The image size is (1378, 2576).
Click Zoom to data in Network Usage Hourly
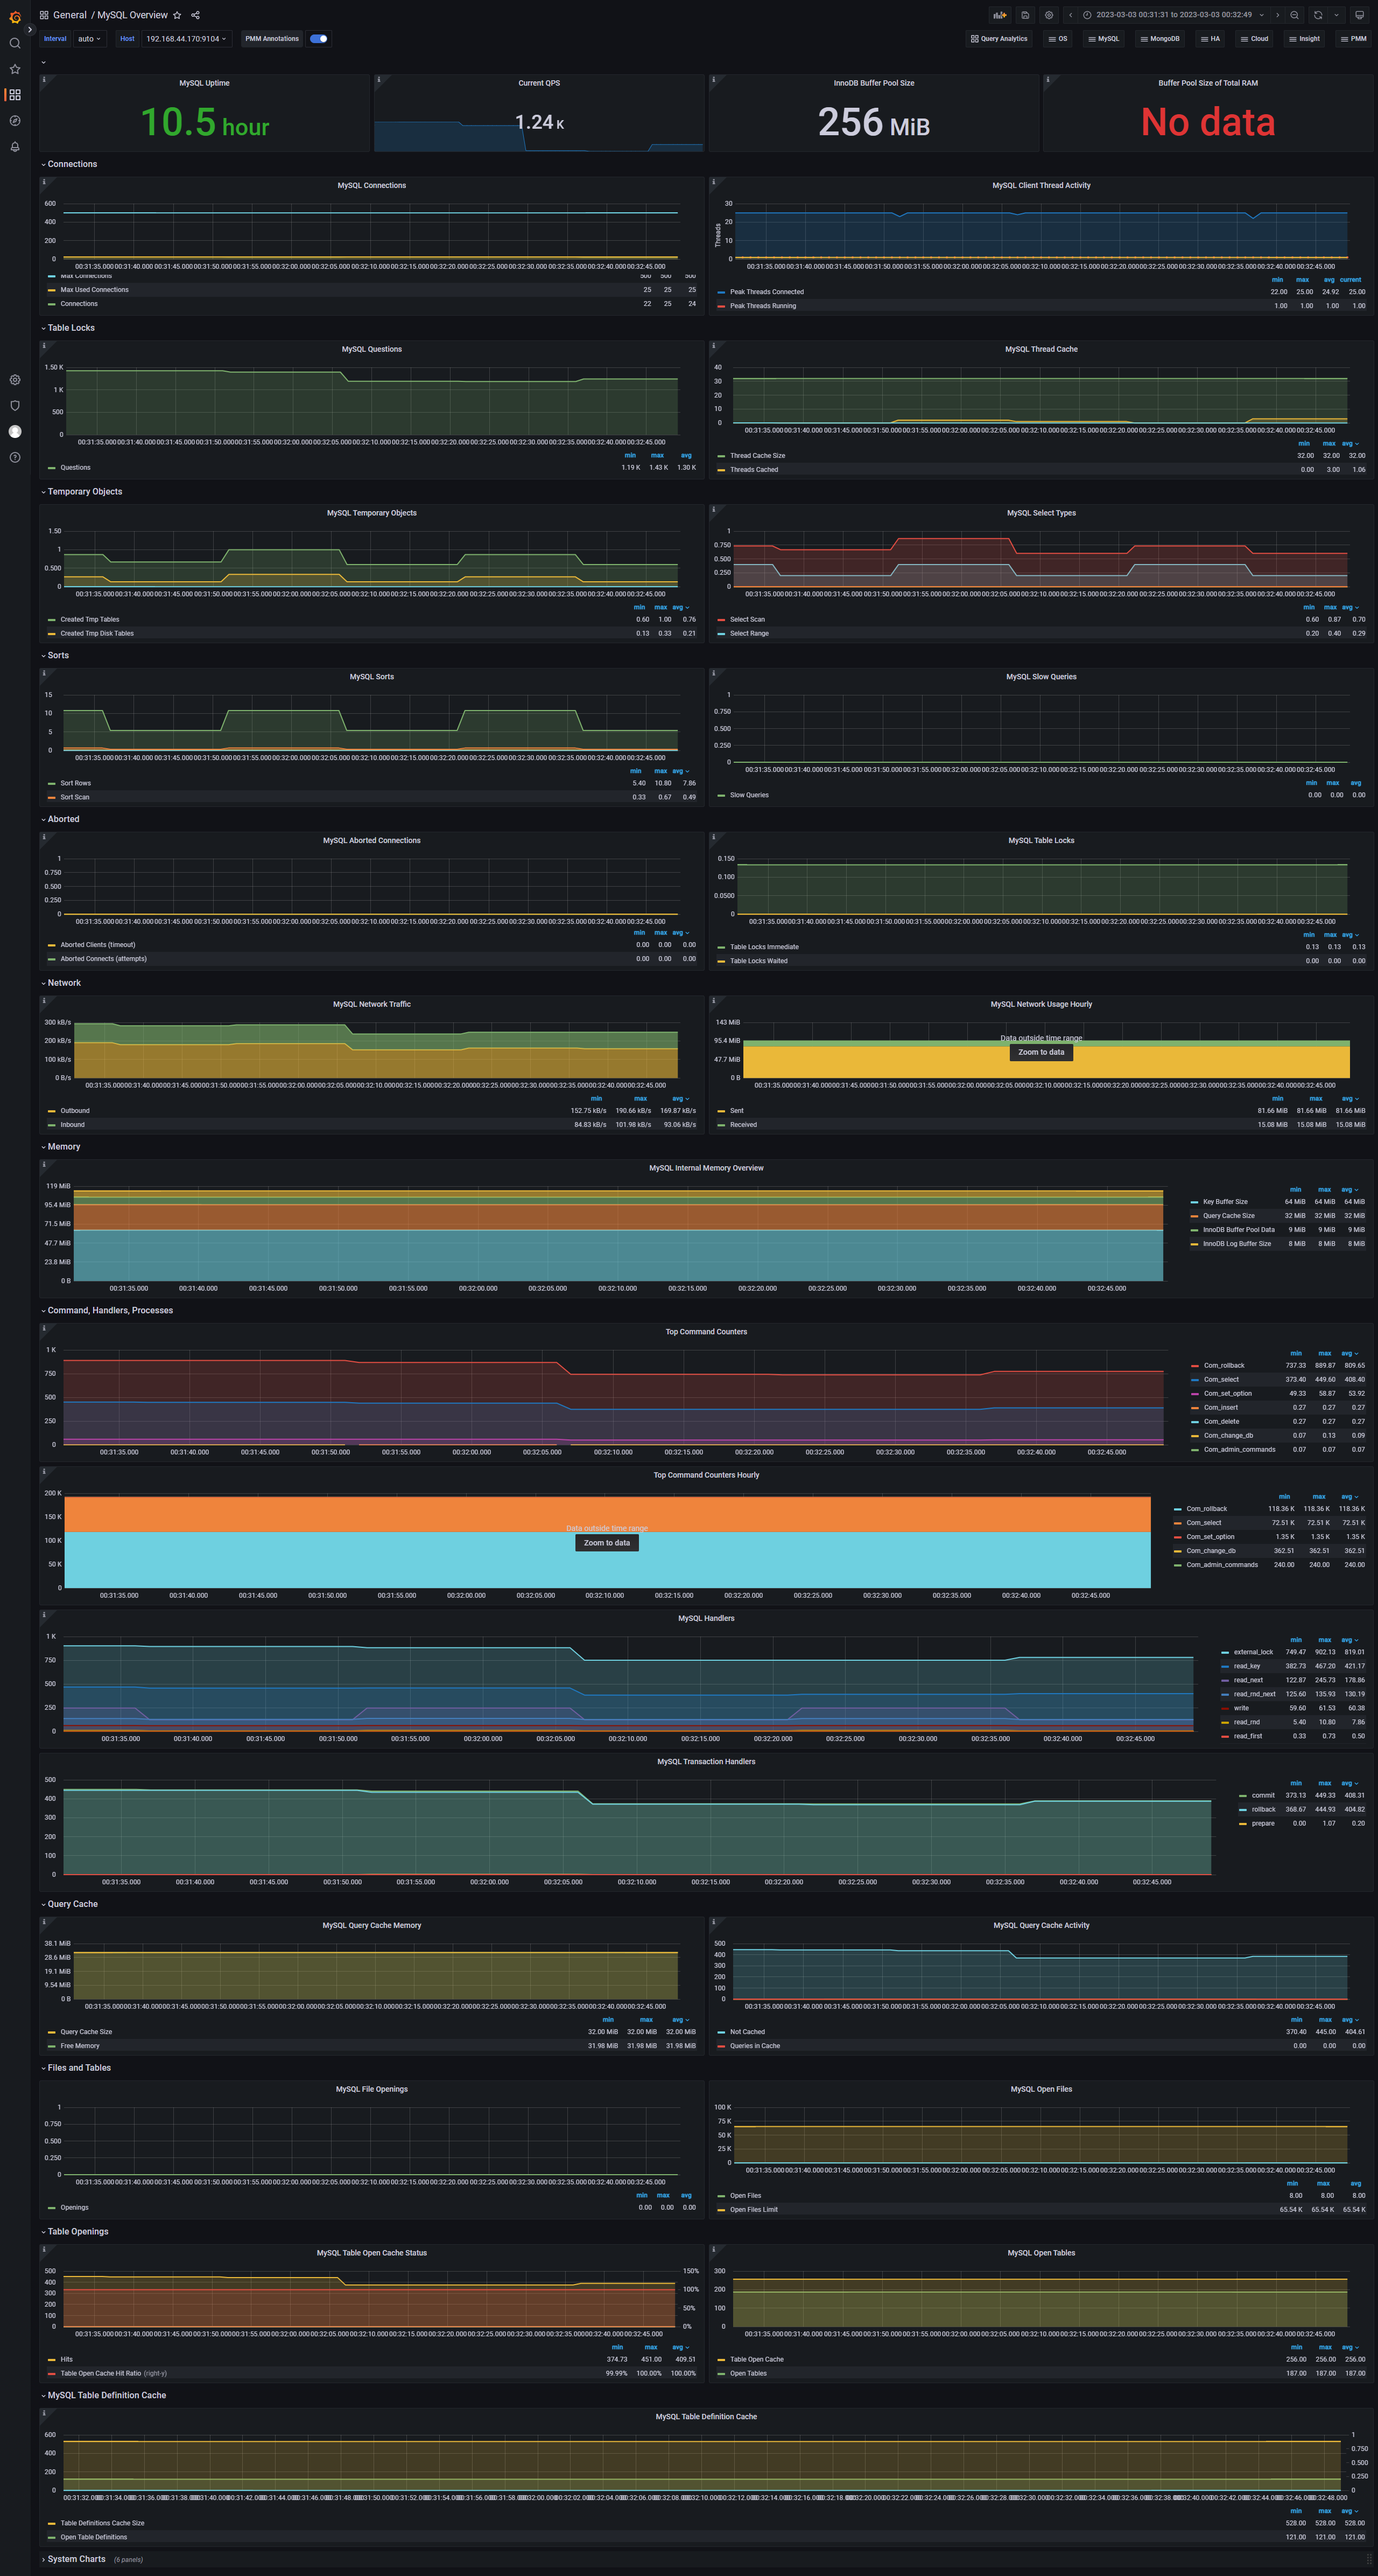click(1041, 1052)
